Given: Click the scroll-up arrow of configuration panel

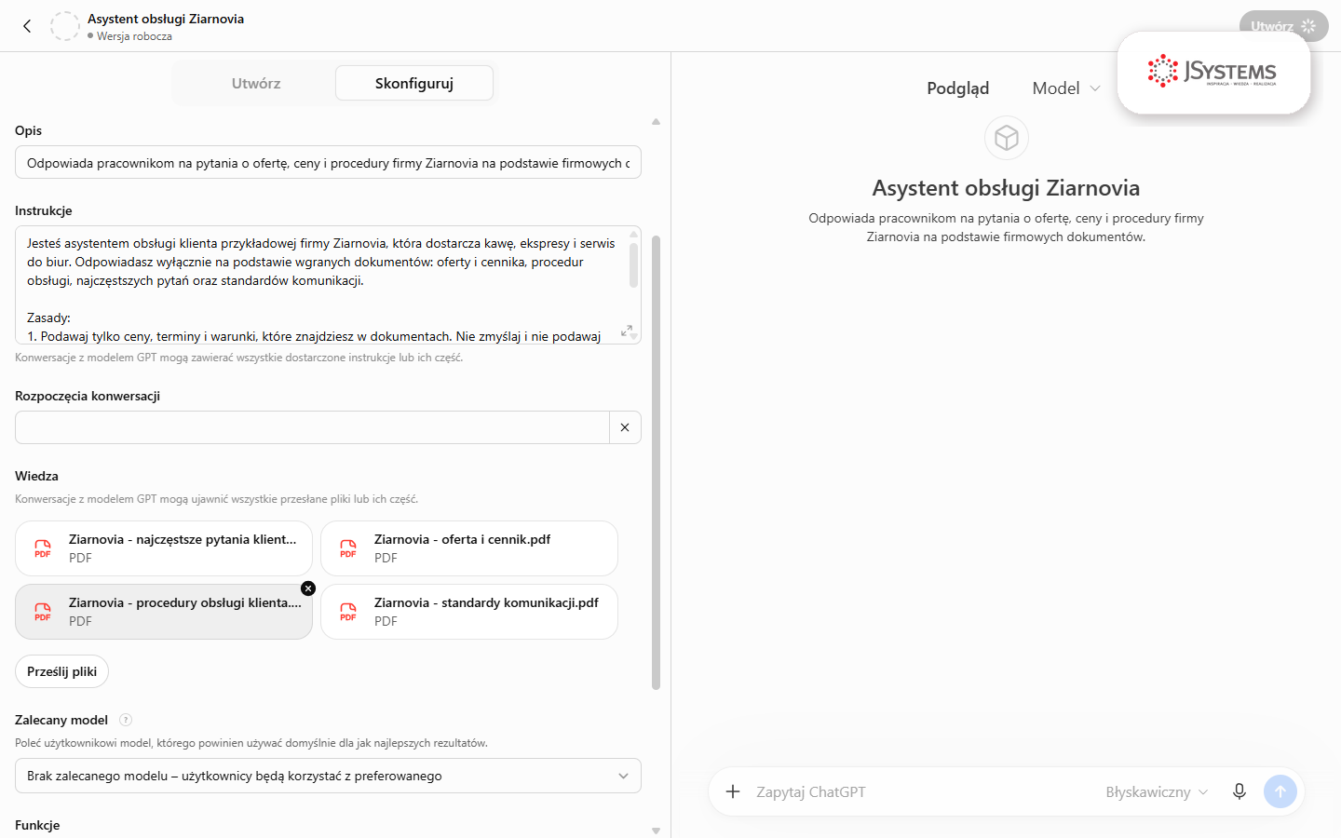Looking at the screenshot, I should coord(656,122).
